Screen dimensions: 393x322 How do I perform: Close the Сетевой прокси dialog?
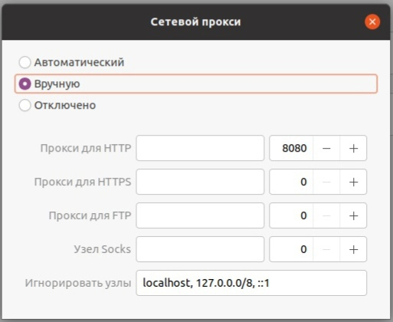pyautogui.click(x=372, y=21)
